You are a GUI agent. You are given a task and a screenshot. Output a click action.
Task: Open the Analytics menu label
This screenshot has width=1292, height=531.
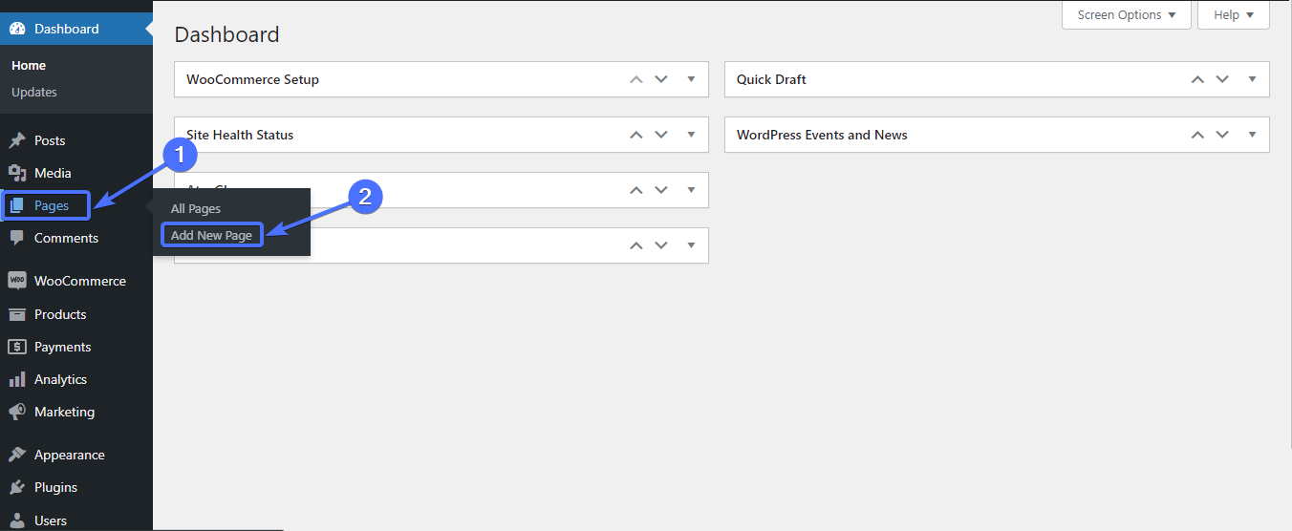pyautogui.click(x=60, y=379)
